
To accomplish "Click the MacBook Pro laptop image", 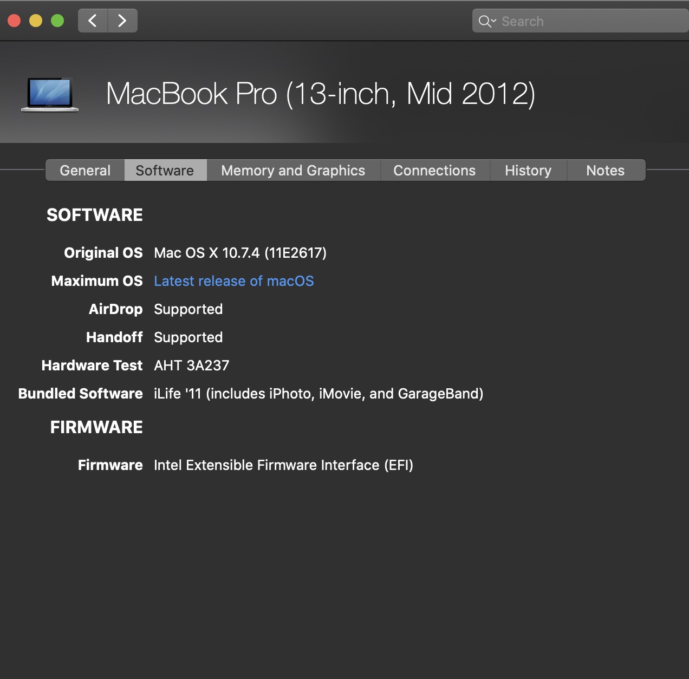I will 50,94.
